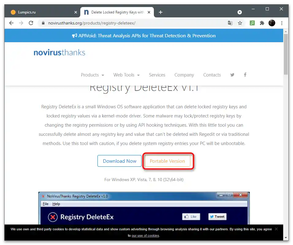293x245 pixels.
Task: Open the our use of cookies link
Action: coord(145,236)
